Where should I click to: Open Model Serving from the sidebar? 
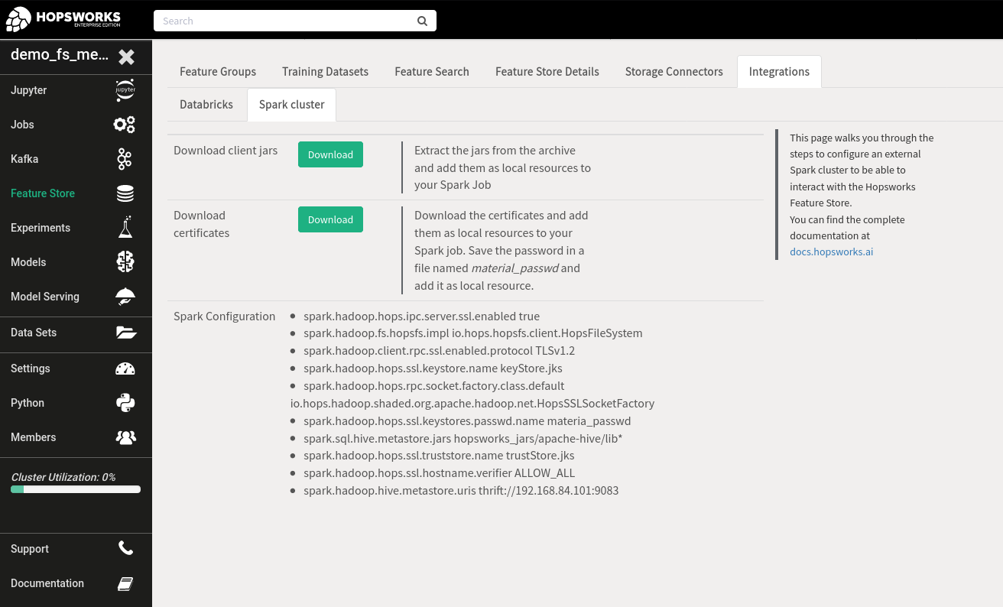click(x=125, y=296)
